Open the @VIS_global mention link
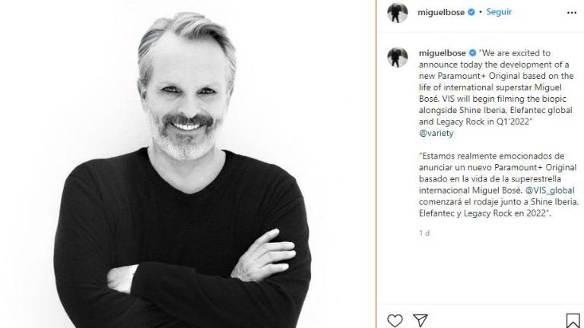The height and width of the screenshot is (328, 584). (x=550, y=191)
